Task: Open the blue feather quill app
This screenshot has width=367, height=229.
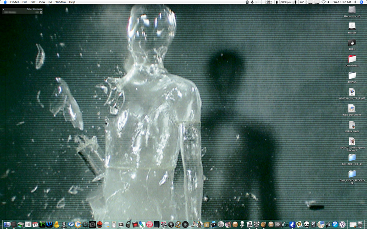Action: click(142, 224)
